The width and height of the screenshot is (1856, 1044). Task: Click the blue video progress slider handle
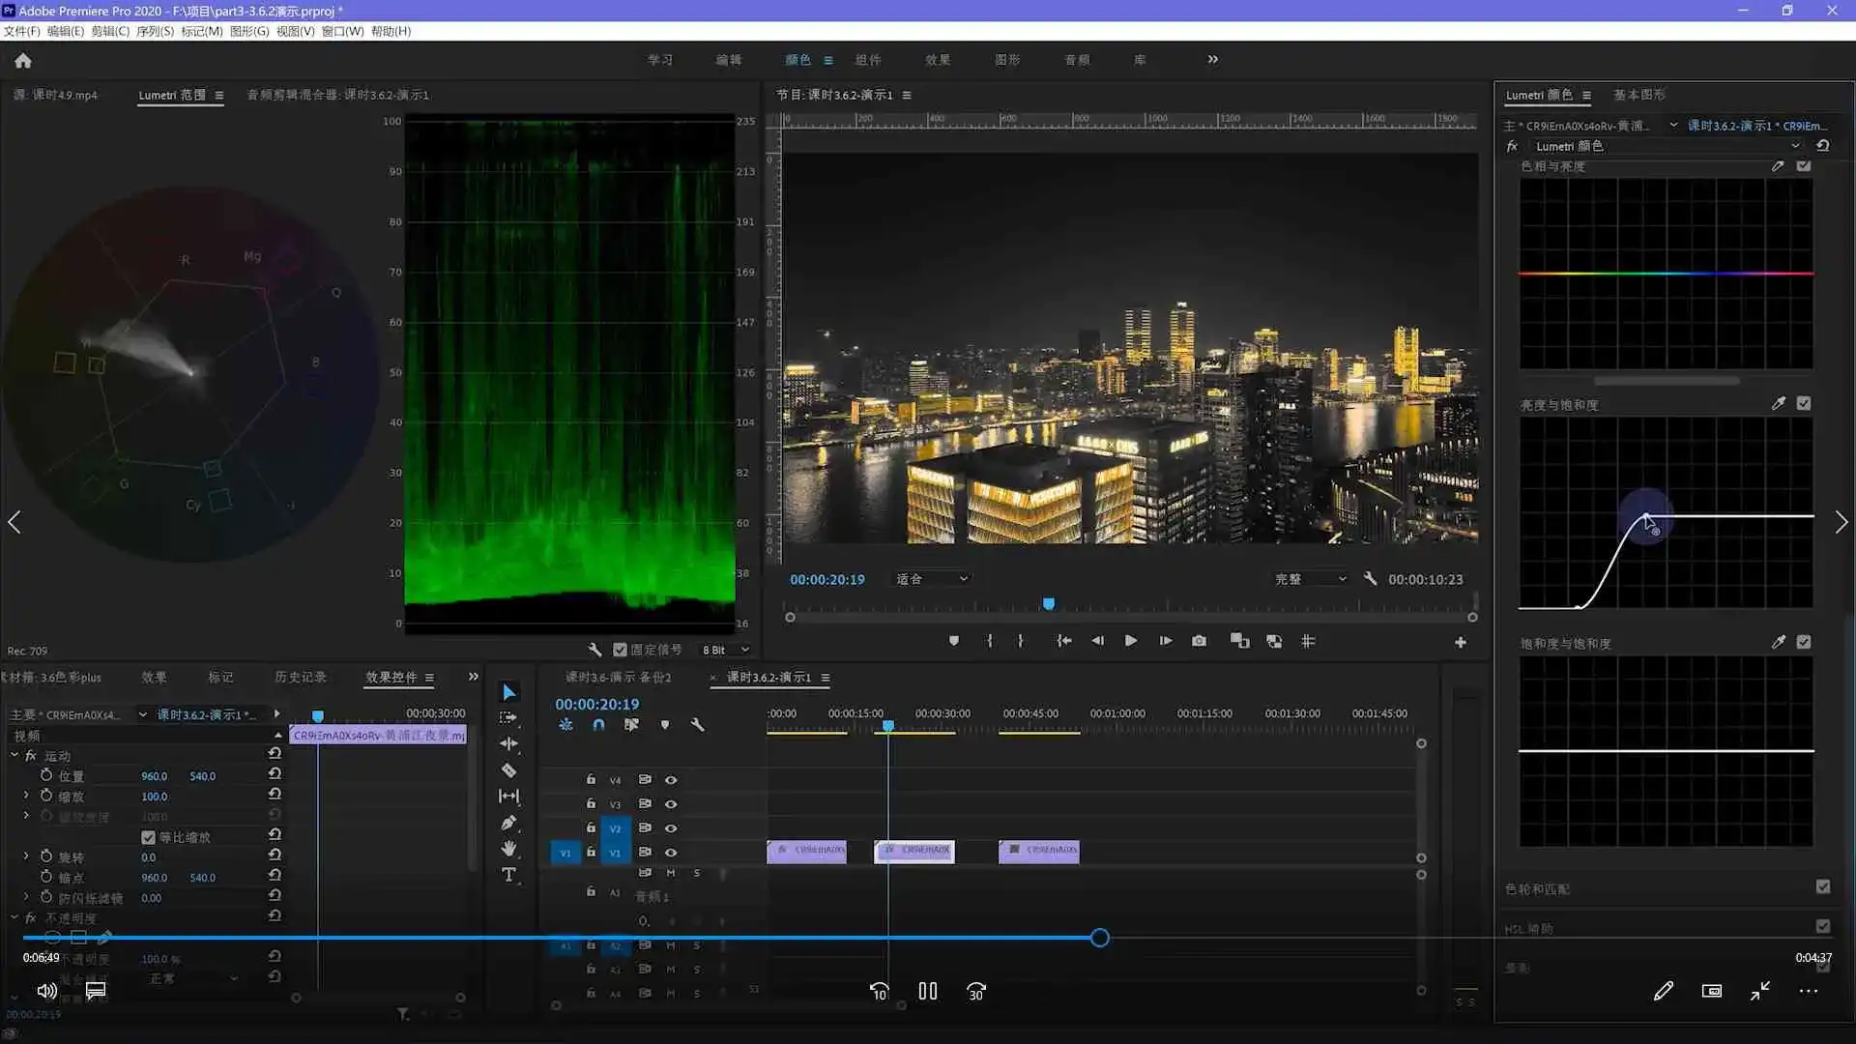click(1099, 938)
